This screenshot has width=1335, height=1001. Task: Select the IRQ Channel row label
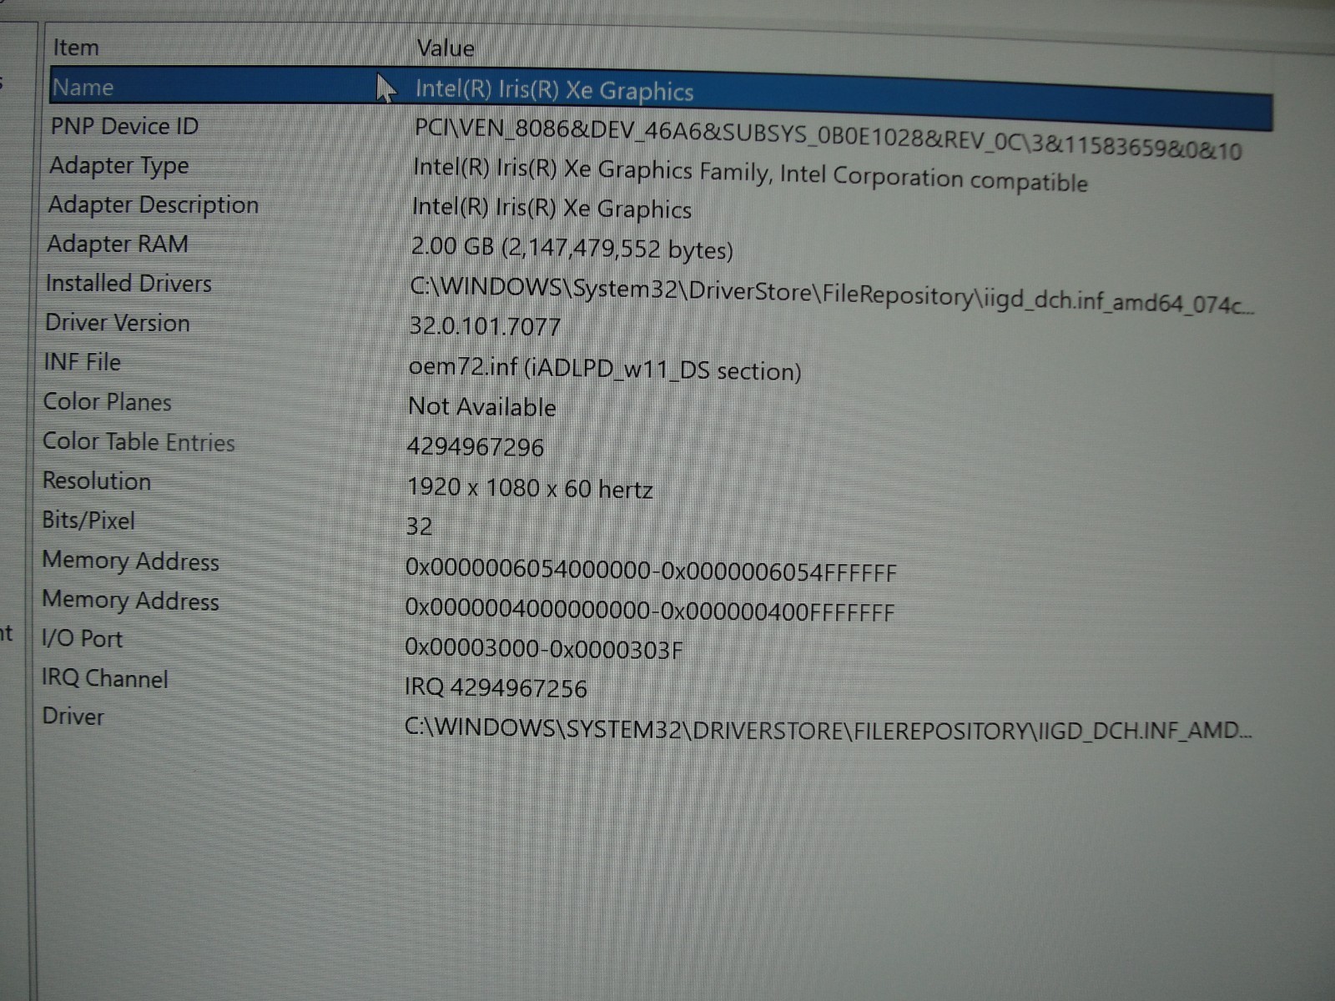point(104,678)
